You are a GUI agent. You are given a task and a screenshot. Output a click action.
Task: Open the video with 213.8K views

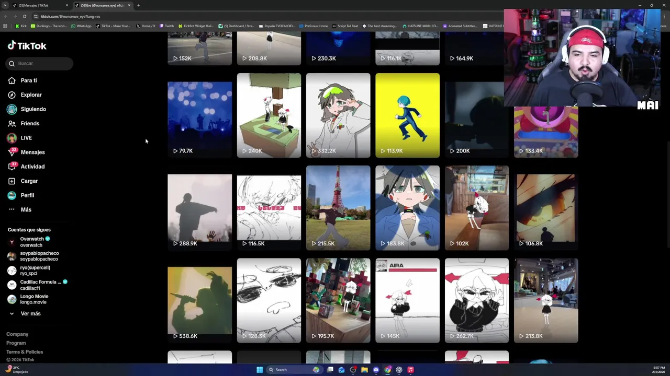coord(546,300)
